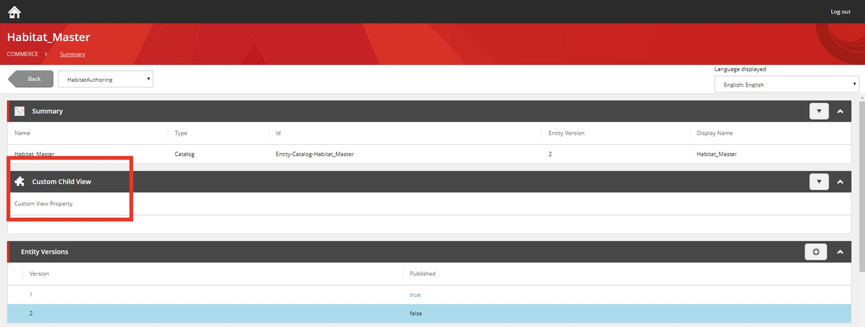Click the Summary section grid icon
865x327 pixels.
point(19,111)
